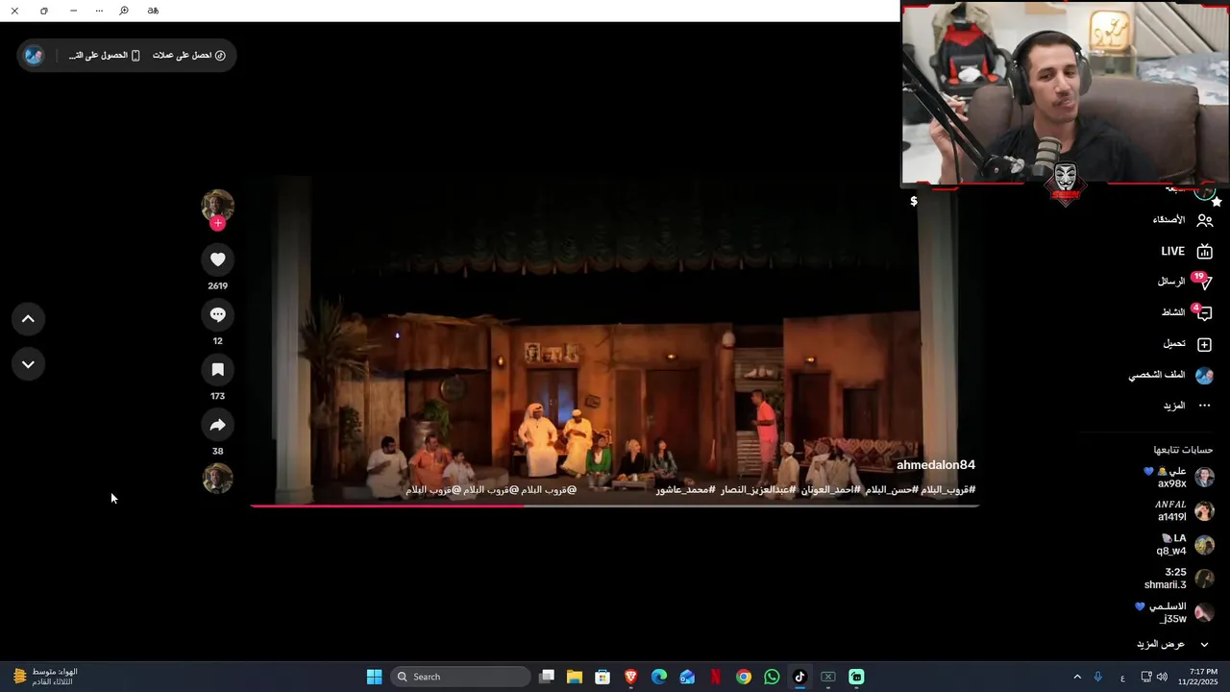1230x692 pixels.
Task: Expand hidden system tray icons chevron
Action: pos(1077,677)
